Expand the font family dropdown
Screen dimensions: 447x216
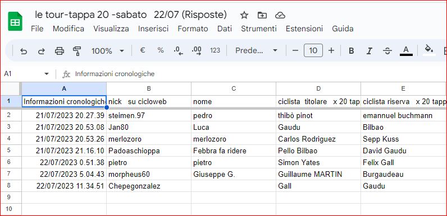coord(256,51)
